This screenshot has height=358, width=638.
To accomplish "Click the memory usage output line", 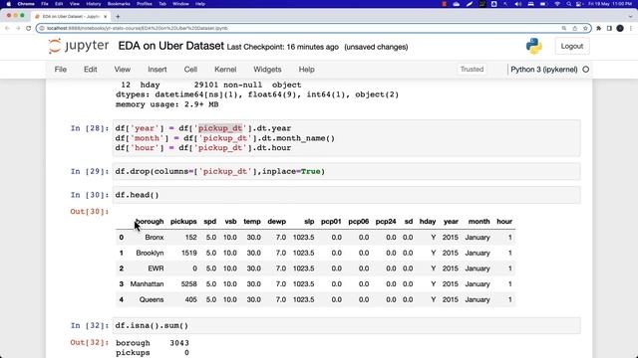I will click(x=167, y=104).
